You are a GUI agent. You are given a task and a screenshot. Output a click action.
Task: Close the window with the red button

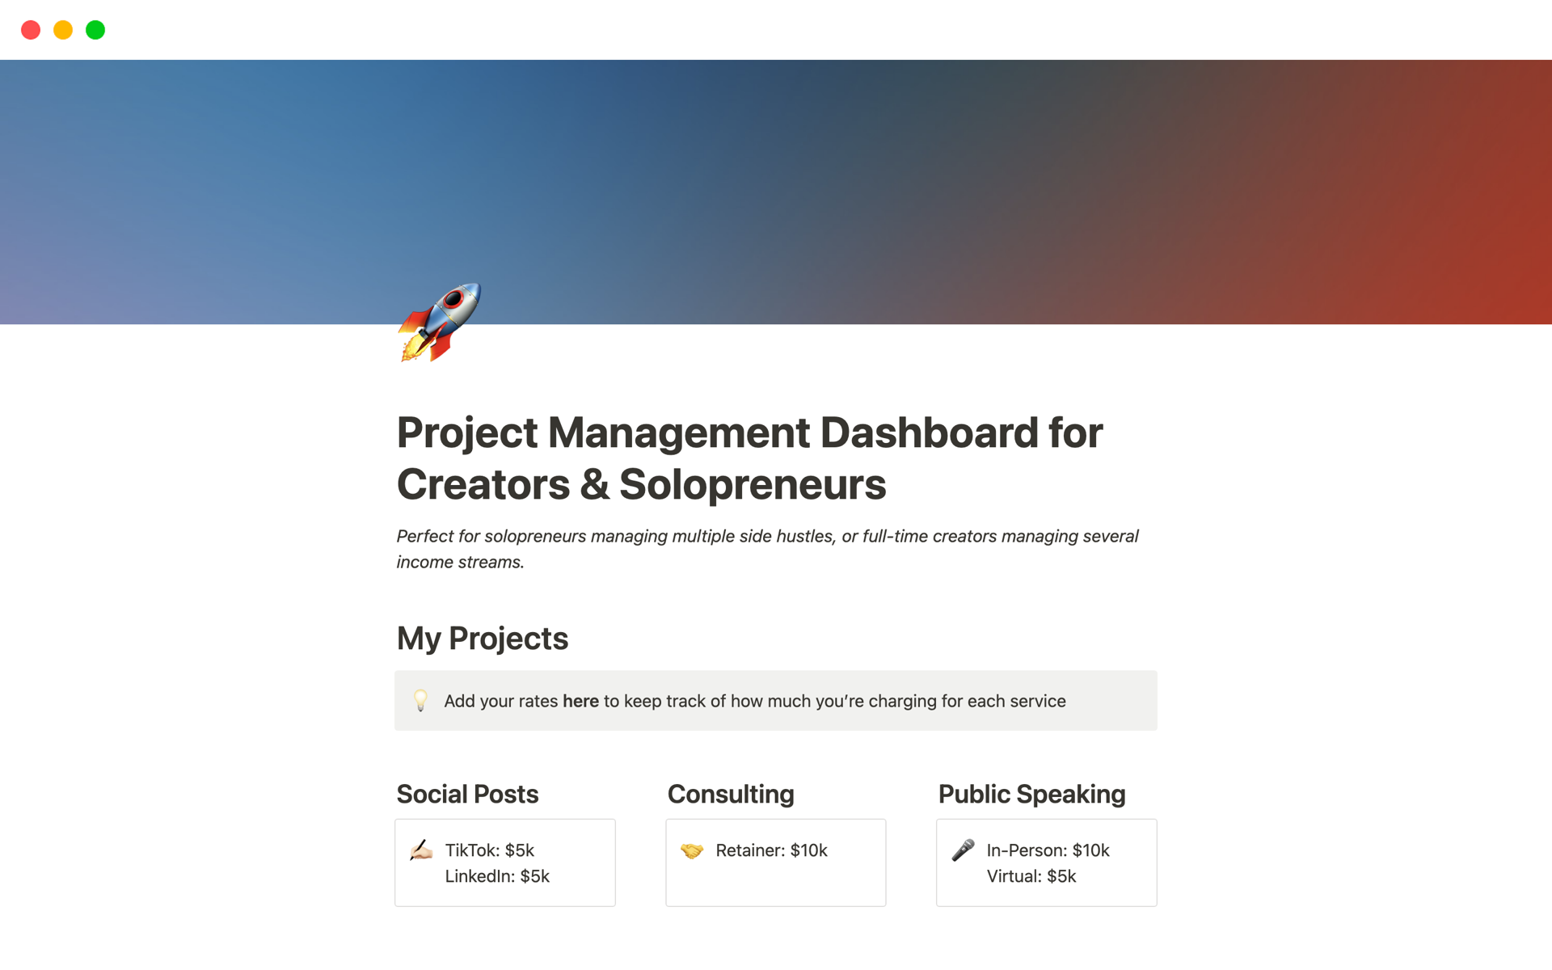[x=31, y=30]
